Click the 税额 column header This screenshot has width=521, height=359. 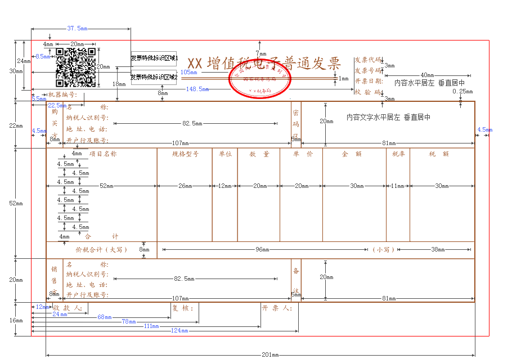[439, 154]
